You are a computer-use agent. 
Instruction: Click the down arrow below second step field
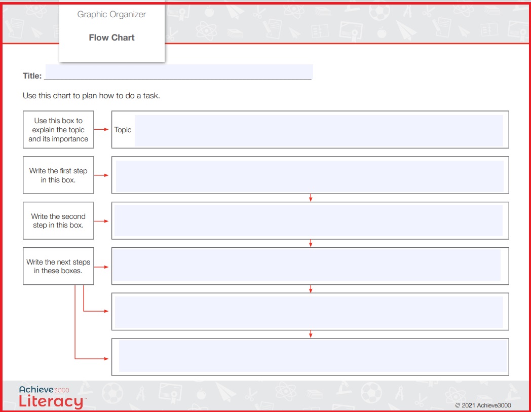point(311,243)
